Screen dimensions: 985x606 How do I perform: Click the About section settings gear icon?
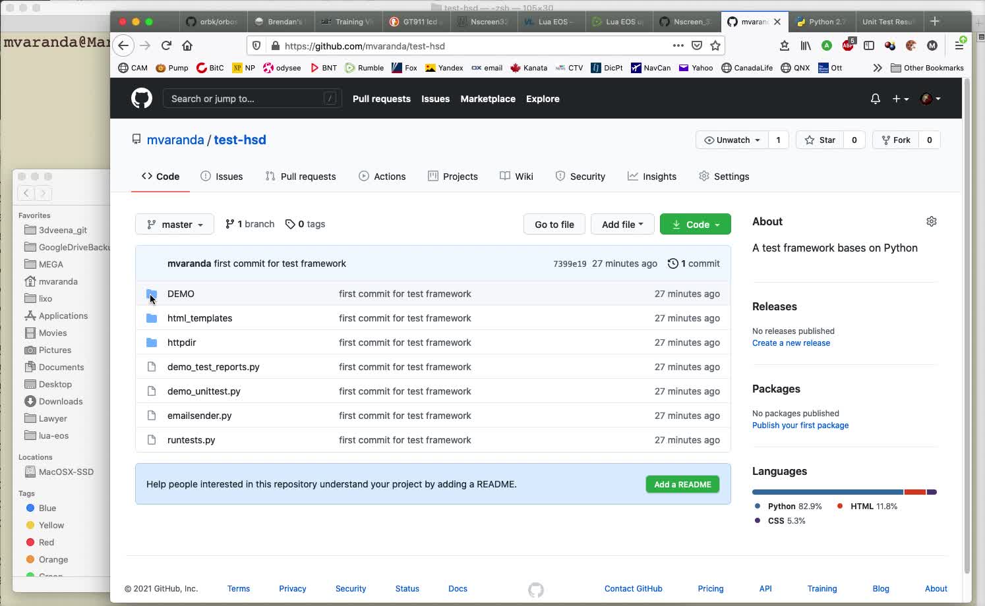pos(931,221)
